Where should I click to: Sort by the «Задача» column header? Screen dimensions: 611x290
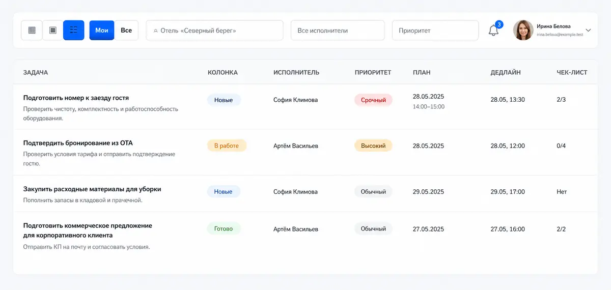pos(36,72)
